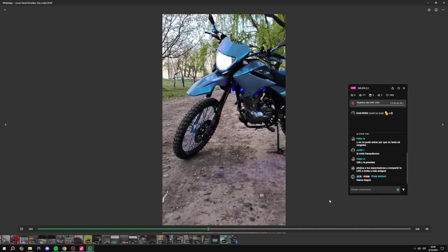
Task: Click lucas Butler's gift notification
Action: point(372,113)
